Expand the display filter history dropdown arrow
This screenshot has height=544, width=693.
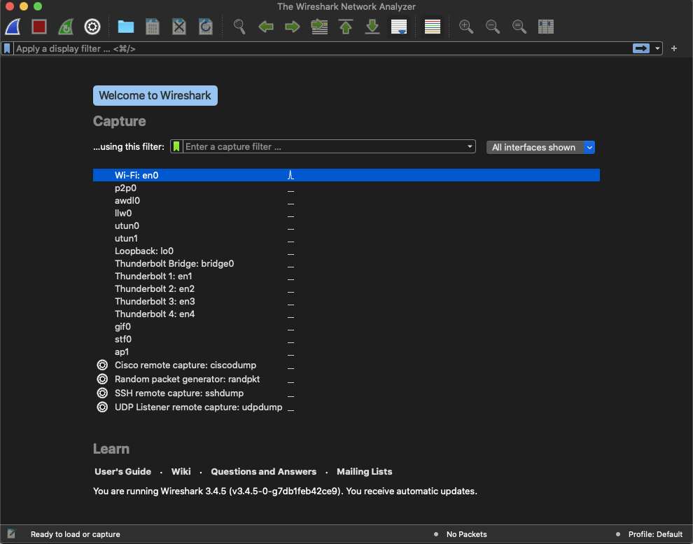click(x=657, y=48)
